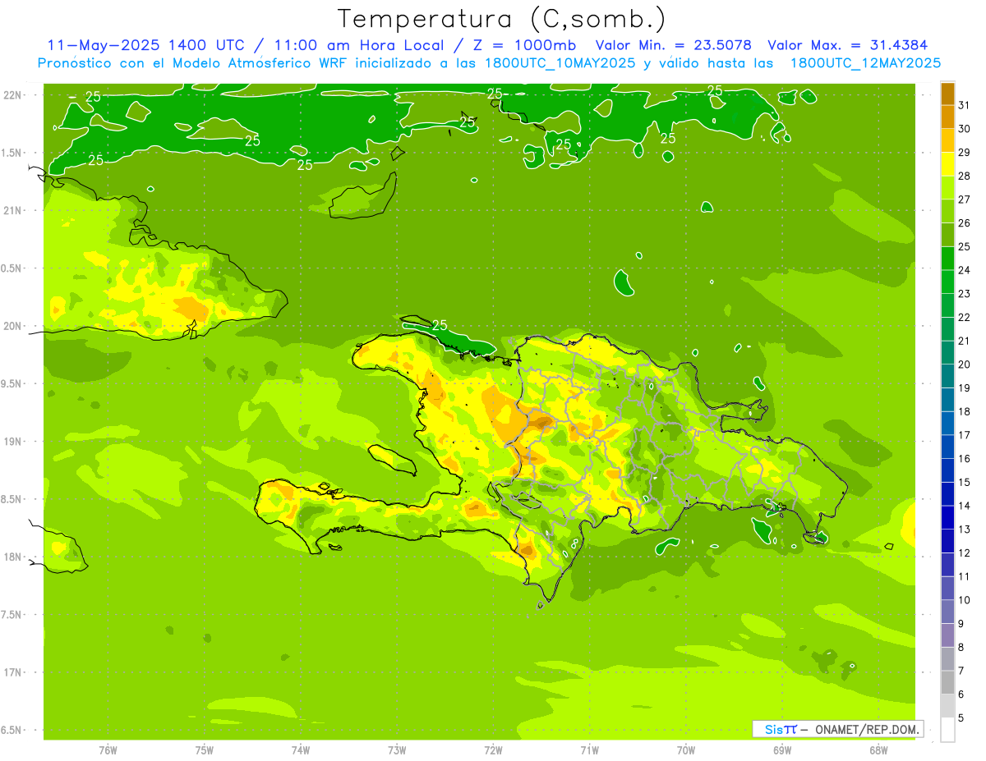Click the 'Valor Min. = 23.5078' text
Image resolution: width=986 pixels, height=761 pixels.
coord(674,45)
